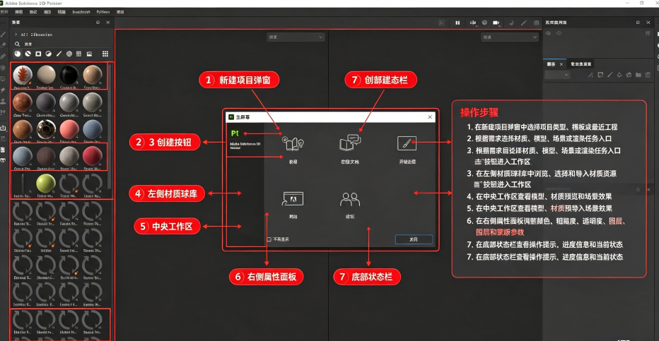Viewport: 659px width, 341px height.
Task: Open left viewport channel dropdown
Action: (296, 37)
